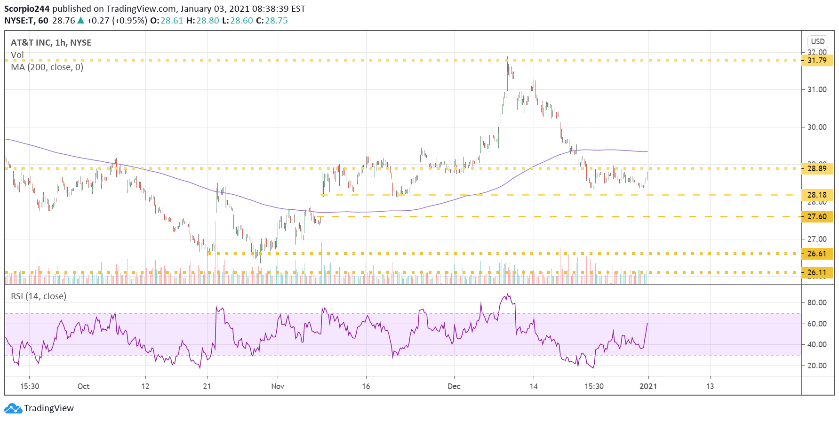Click the USD currency button
The height and width of the screenshot is (421, 839).
[818, 41]
